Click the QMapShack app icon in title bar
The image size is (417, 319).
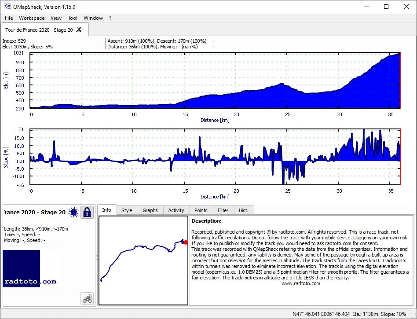pyautogui.click(x=7, y=7)
